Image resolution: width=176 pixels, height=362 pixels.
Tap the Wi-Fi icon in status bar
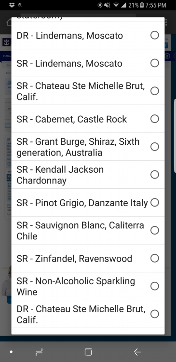116,5
